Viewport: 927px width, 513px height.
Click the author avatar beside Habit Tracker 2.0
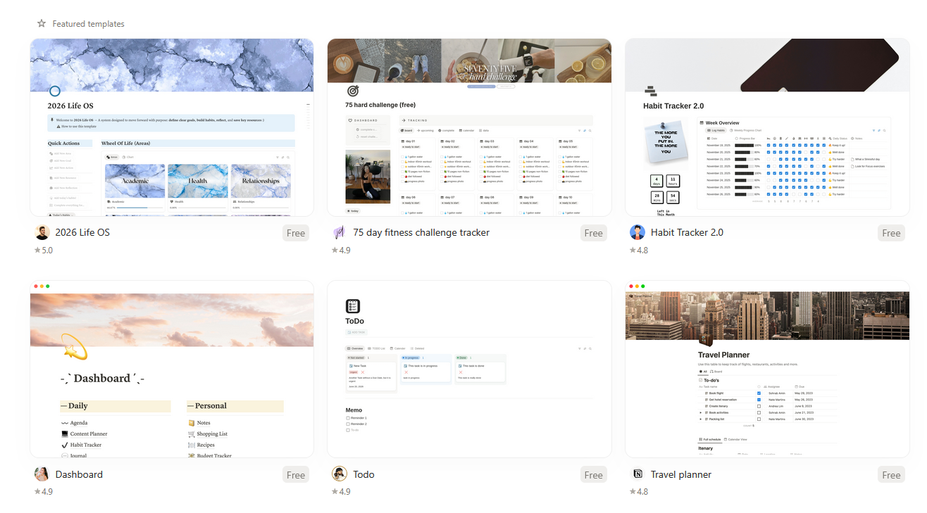pyautogui.click(x=637, y=232)
